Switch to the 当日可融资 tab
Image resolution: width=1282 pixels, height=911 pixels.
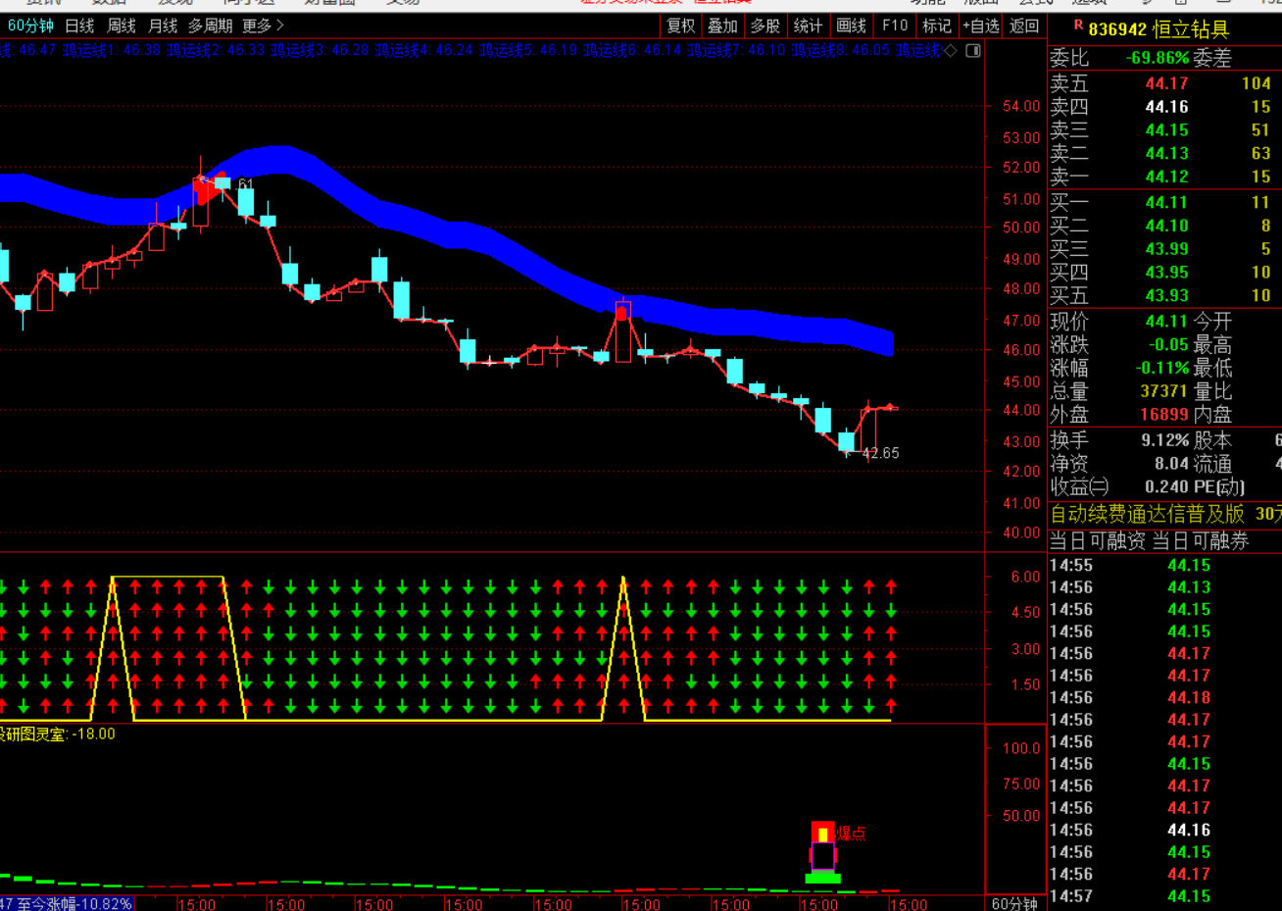1098,541
